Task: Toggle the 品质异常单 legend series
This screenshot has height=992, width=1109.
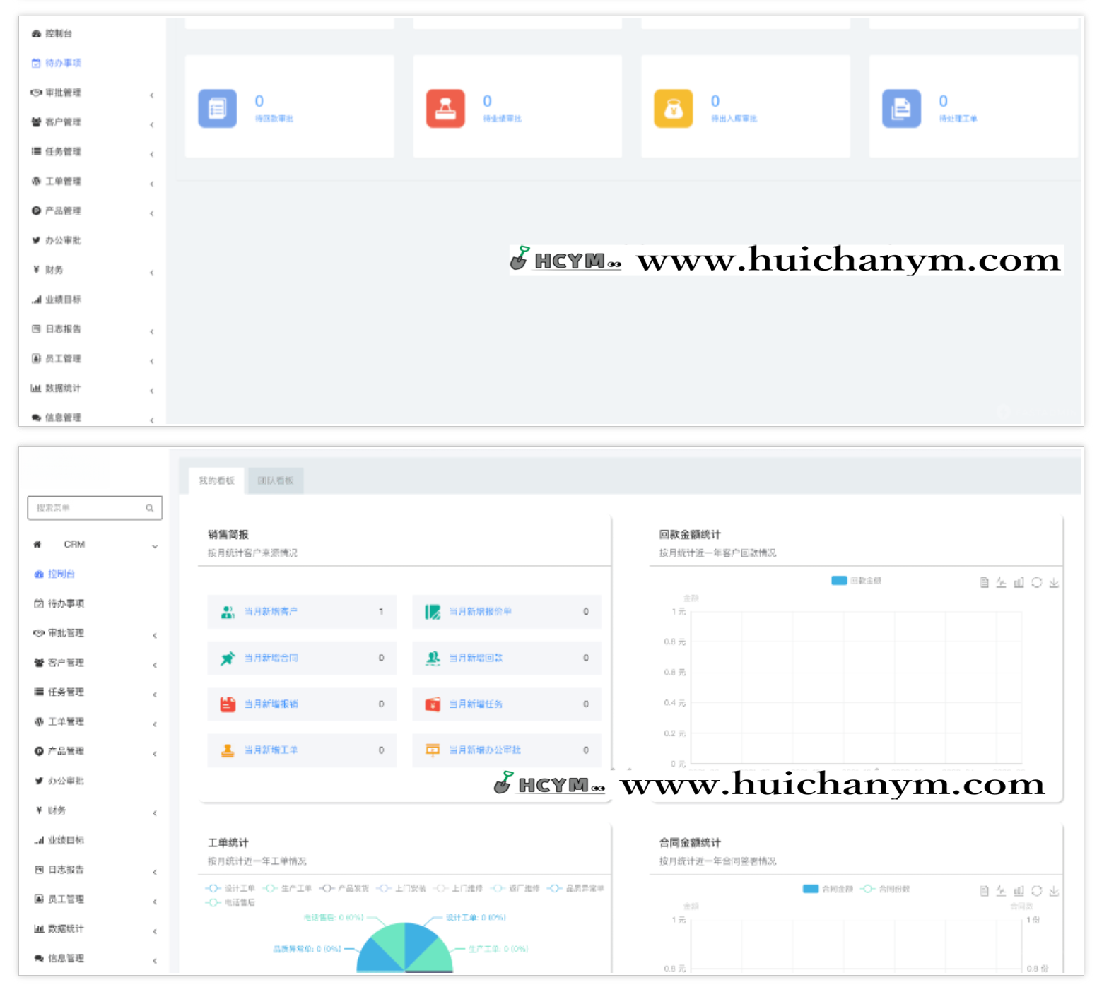Action: click(576, 888)
